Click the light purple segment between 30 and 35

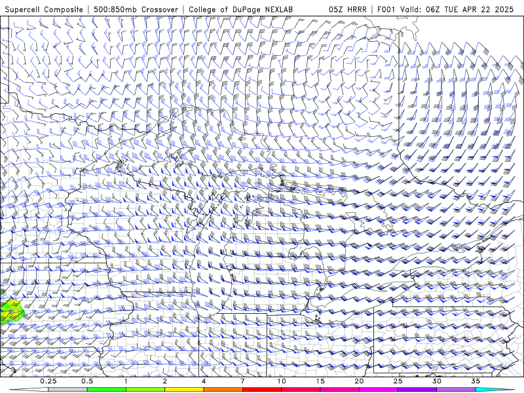pyautogui.click(x=456, y=390)
